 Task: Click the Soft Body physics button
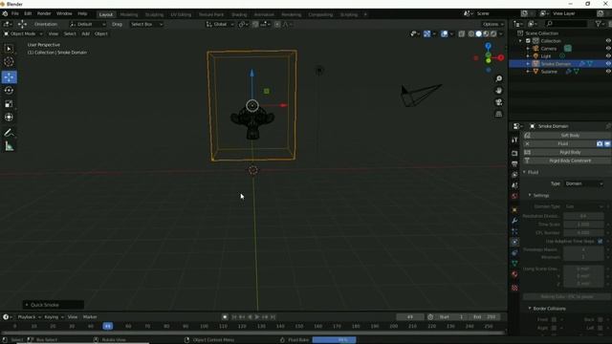(567, 136)
